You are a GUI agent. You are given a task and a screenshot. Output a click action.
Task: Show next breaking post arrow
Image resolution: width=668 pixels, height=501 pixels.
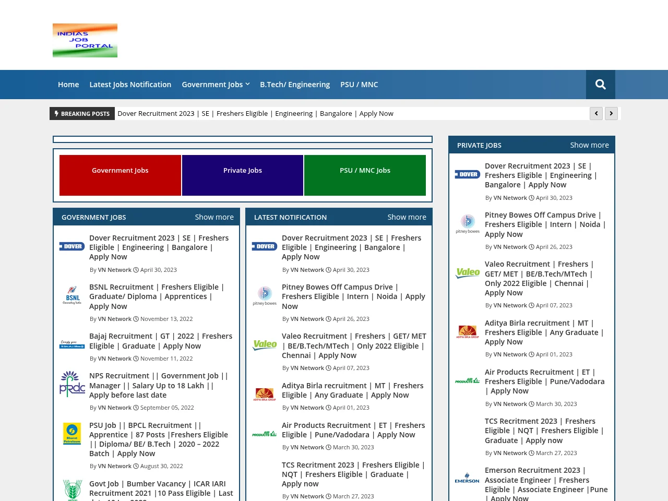pyautogui.click(x=611, y=113)
